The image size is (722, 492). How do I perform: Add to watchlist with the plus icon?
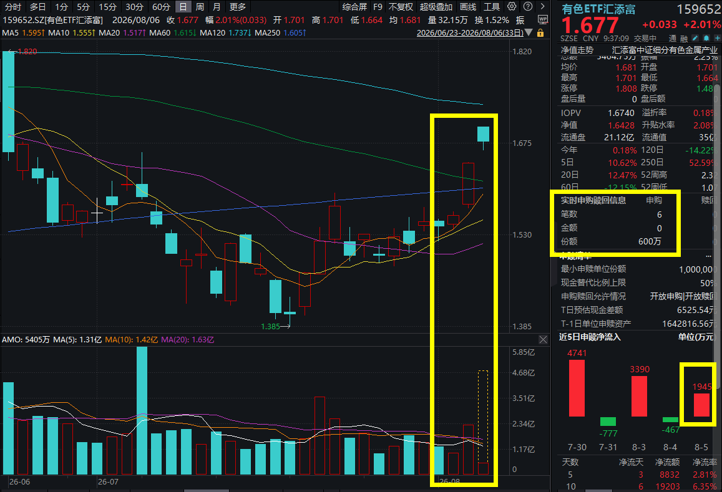click(x=717, y=38)
